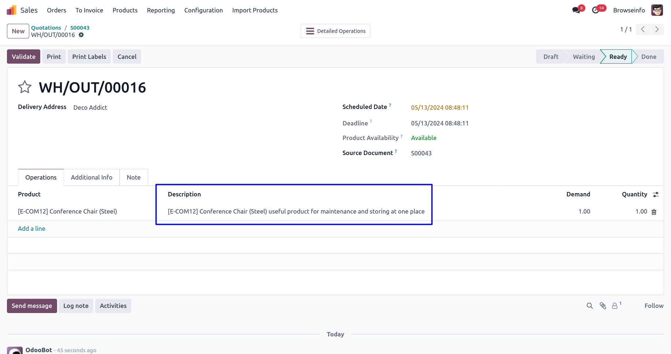The width and height of the screenshot is (671, 354).
Task: Expand the Configuration menu
Action: tap(203, 10)
